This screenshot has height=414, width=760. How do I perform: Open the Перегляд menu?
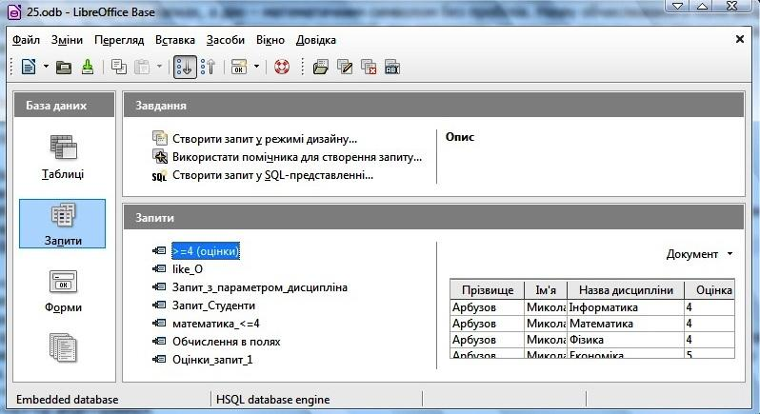[119, 40]
